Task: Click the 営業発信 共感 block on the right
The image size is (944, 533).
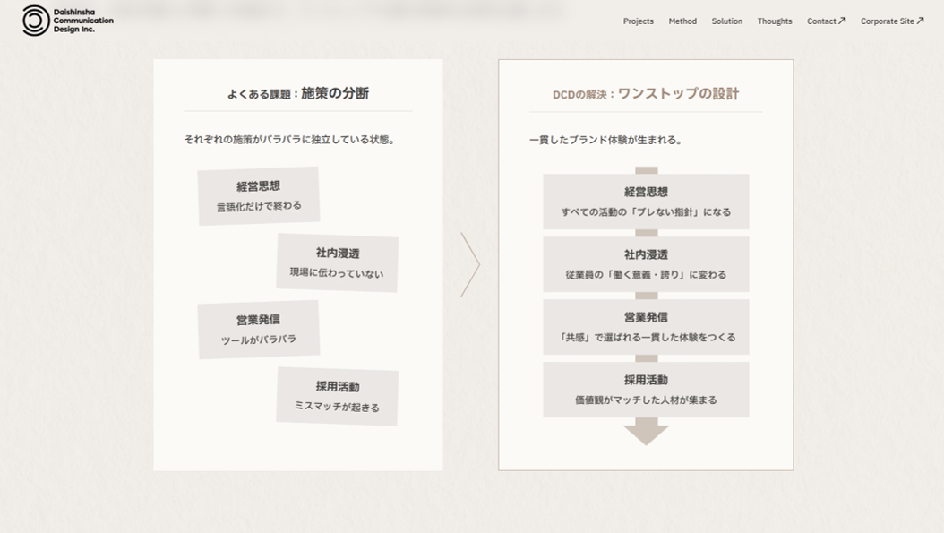Action: click(x=646, y=327)
